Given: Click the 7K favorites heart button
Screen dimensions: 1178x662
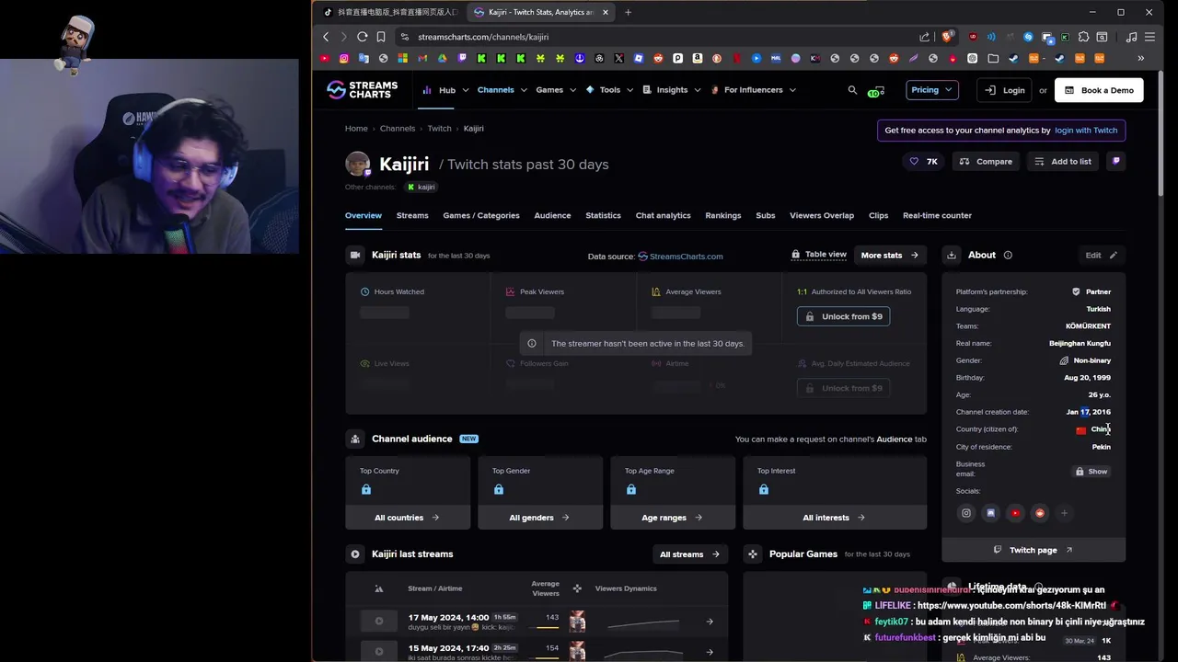Looking at the screenshot, I should click(923, 161).
